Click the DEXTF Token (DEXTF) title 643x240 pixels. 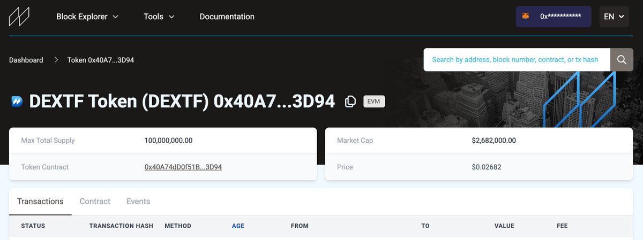pos(182,102)
